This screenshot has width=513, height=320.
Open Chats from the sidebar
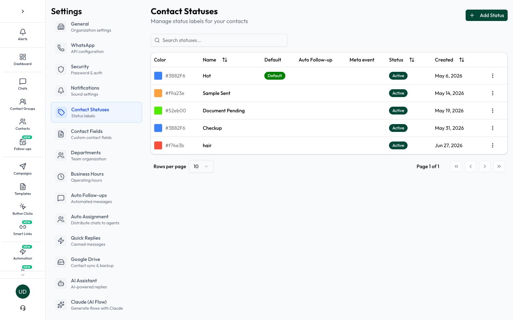click(22, 84)
